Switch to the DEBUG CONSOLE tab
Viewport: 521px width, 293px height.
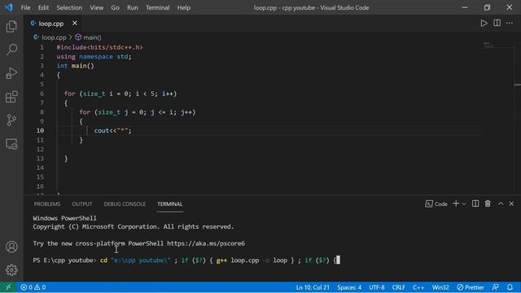125,204
